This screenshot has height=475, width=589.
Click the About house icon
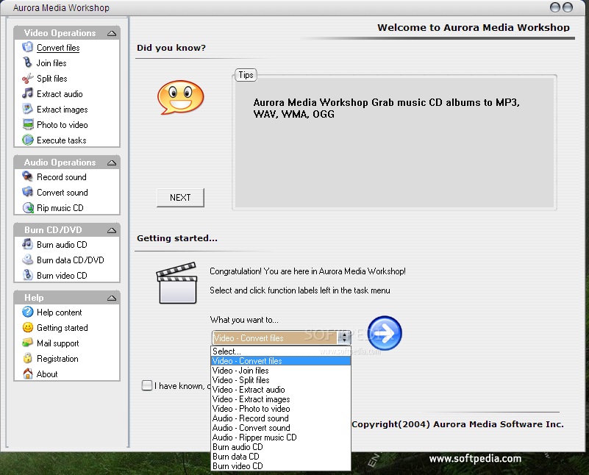pyautogui.click(x=27, y=374)
